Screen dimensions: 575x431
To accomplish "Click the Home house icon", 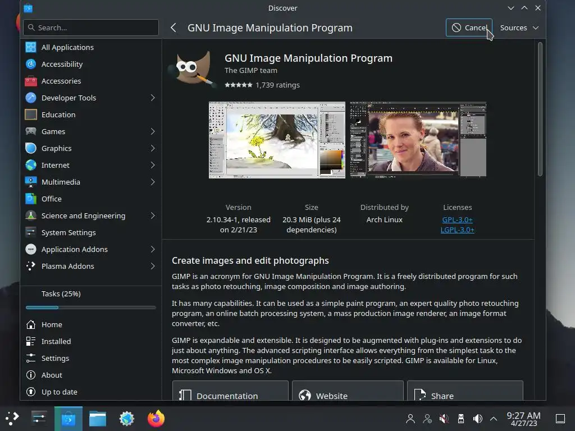I will click(31, 325).
